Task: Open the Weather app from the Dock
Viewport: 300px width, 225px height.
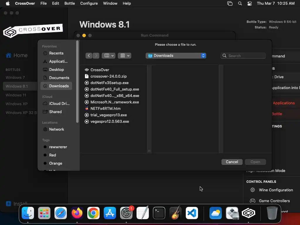Action: pos(216,213)
